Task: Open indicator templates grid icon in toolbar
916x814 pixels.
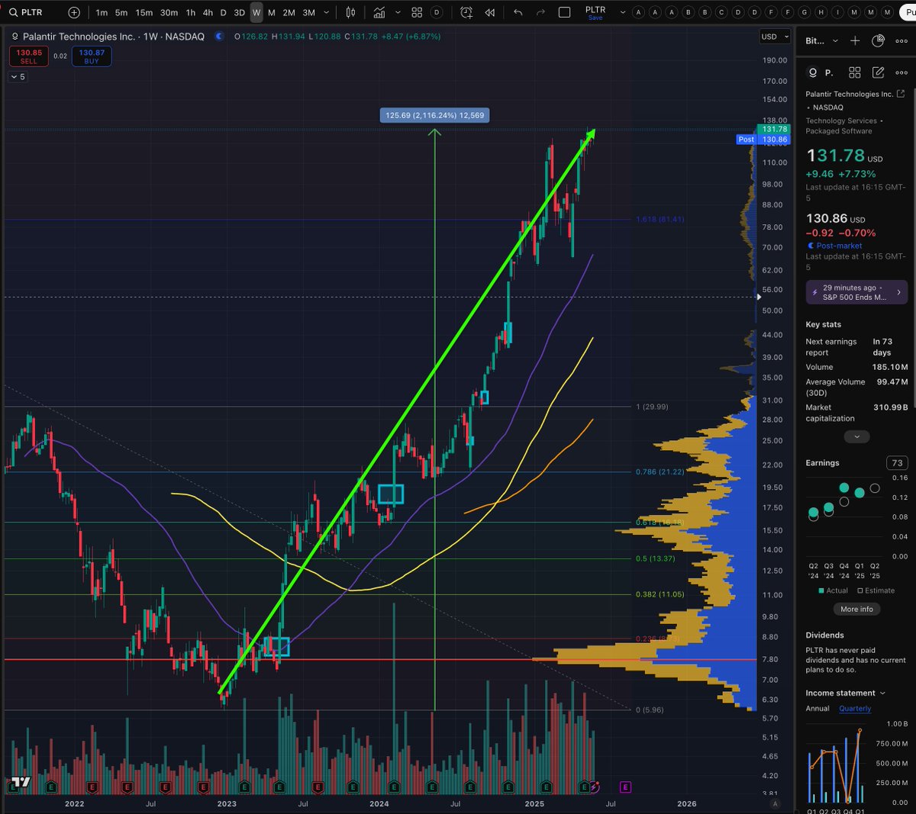Action: pos(417,12)
